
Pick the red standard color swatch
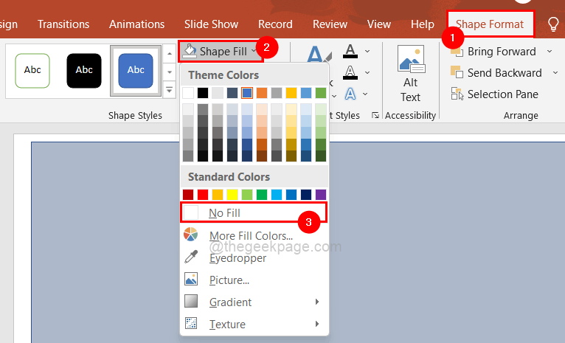pyautogui.click(x=203, y=195)
